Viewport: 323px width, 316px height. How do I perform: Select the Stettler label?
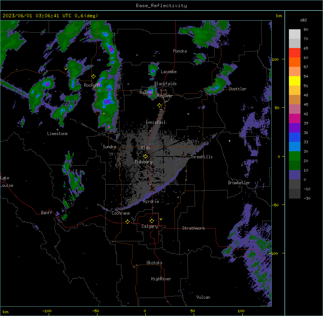pyautogui.click(x=238, y=89)
